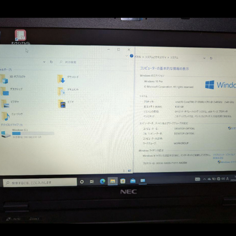The height and width of the screenshot is (236, 236).
Task: Open the Mail app on taskbar
Action: point(133,181)
